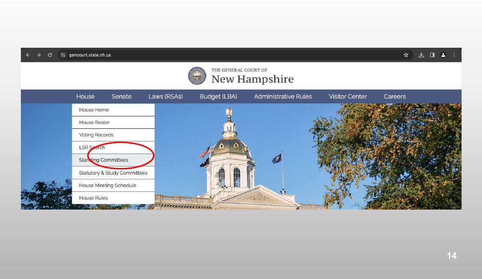Click the browser forward arrow
The image size is (482, 279).
(39, 55)
